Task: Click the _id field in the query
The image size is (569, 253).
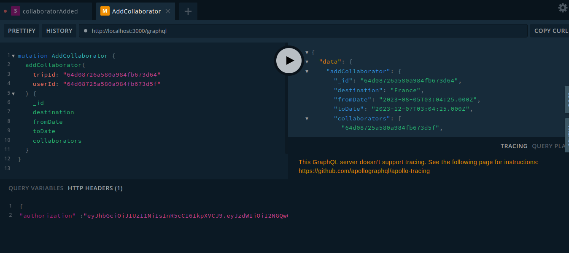Action: pos(38,103)
